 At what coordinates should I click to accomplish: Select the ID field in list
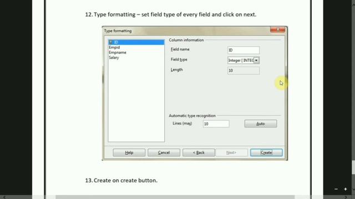(136, 42)
